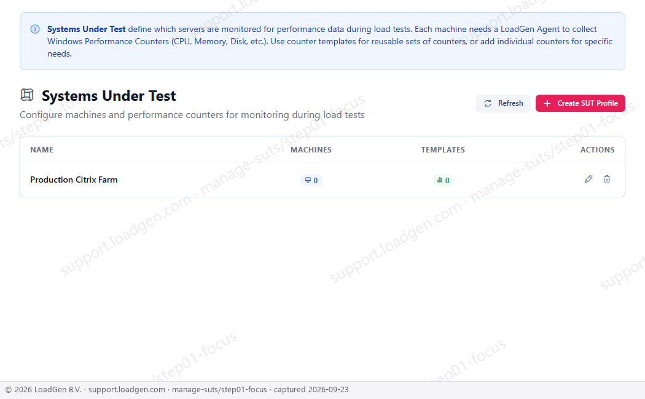Viewport: 645px width, 399px height.
Task: Edit the Production Citrix Farm profile
Action: pyautogui.click(x=588, y=179)
